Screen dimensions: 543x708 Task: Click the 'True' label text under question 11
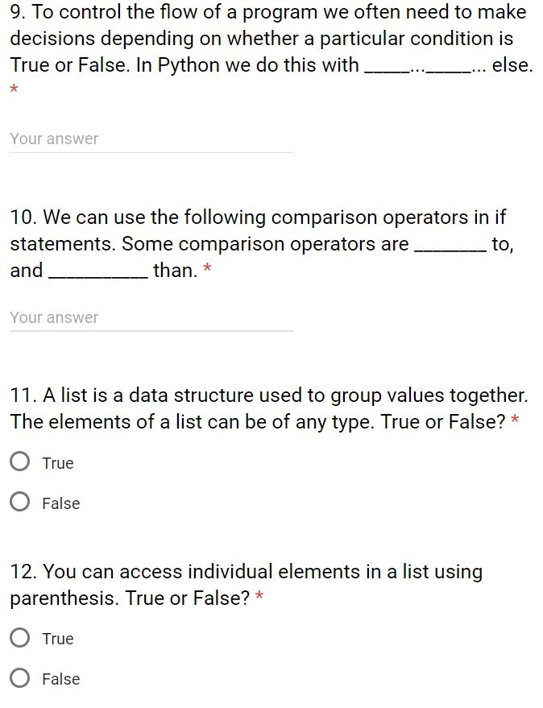click(x=58, y=463)
